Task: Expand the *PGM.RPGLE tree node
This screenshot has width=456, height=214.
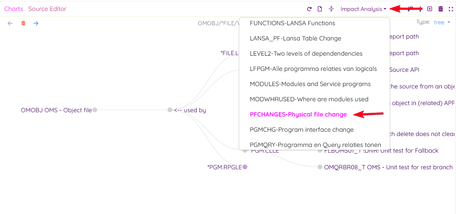Action: click(245, 167)
